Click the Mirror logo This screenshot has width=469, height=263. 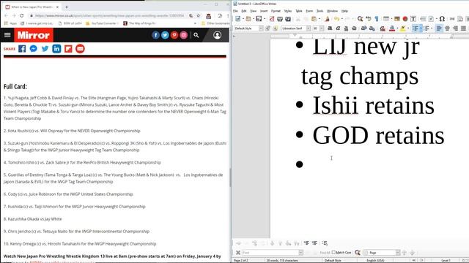(x=34, y=35)
